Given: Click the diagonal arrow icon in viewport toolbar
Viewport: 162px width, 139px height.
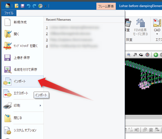Looking at the screenshot, I should point(135,55).
